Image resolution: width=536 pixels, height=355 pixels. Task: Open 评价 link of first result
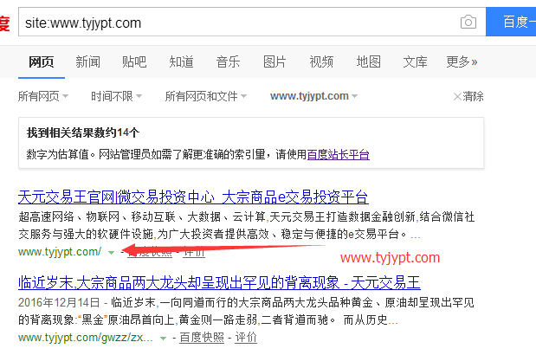click(193, 253)
